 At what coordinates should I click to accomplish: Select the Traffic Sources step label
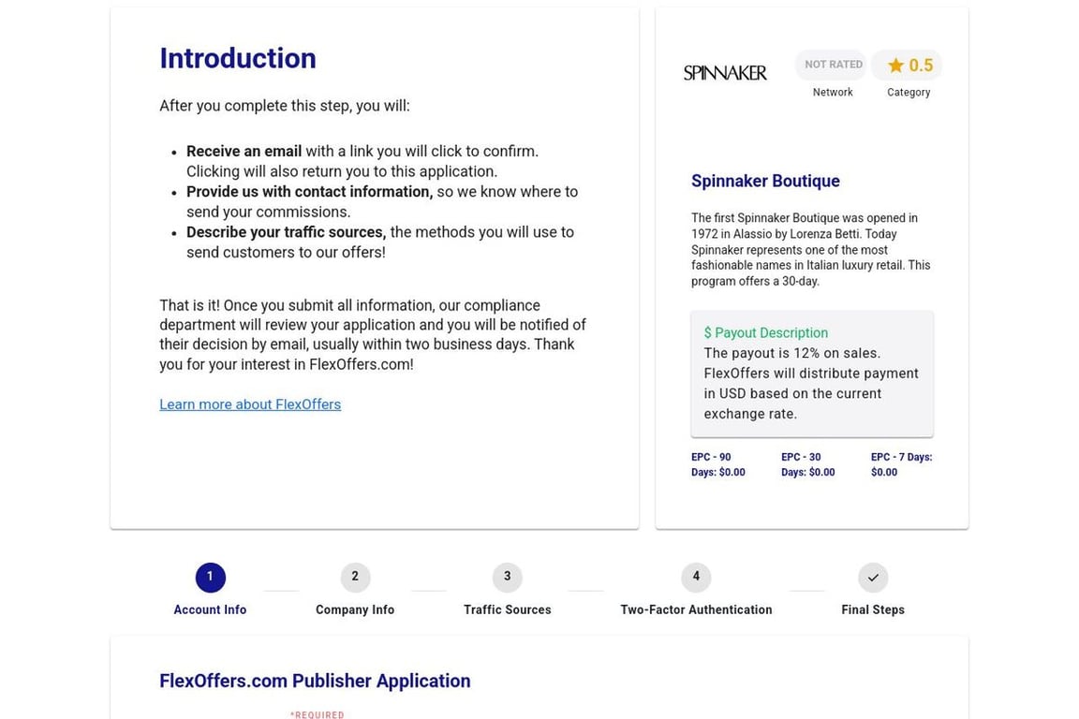point(507,609)
